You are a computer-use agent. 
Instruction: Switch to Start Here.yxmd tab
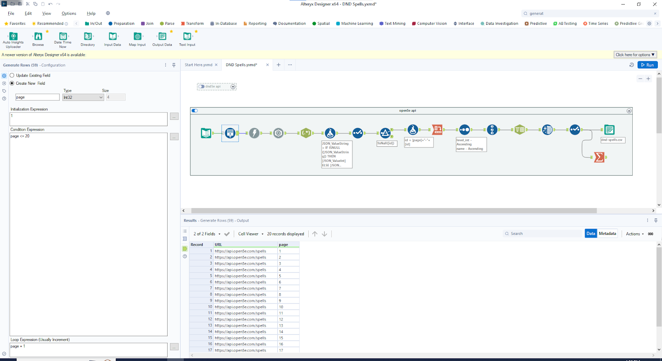pyautogui.click(x=198, y=65)
